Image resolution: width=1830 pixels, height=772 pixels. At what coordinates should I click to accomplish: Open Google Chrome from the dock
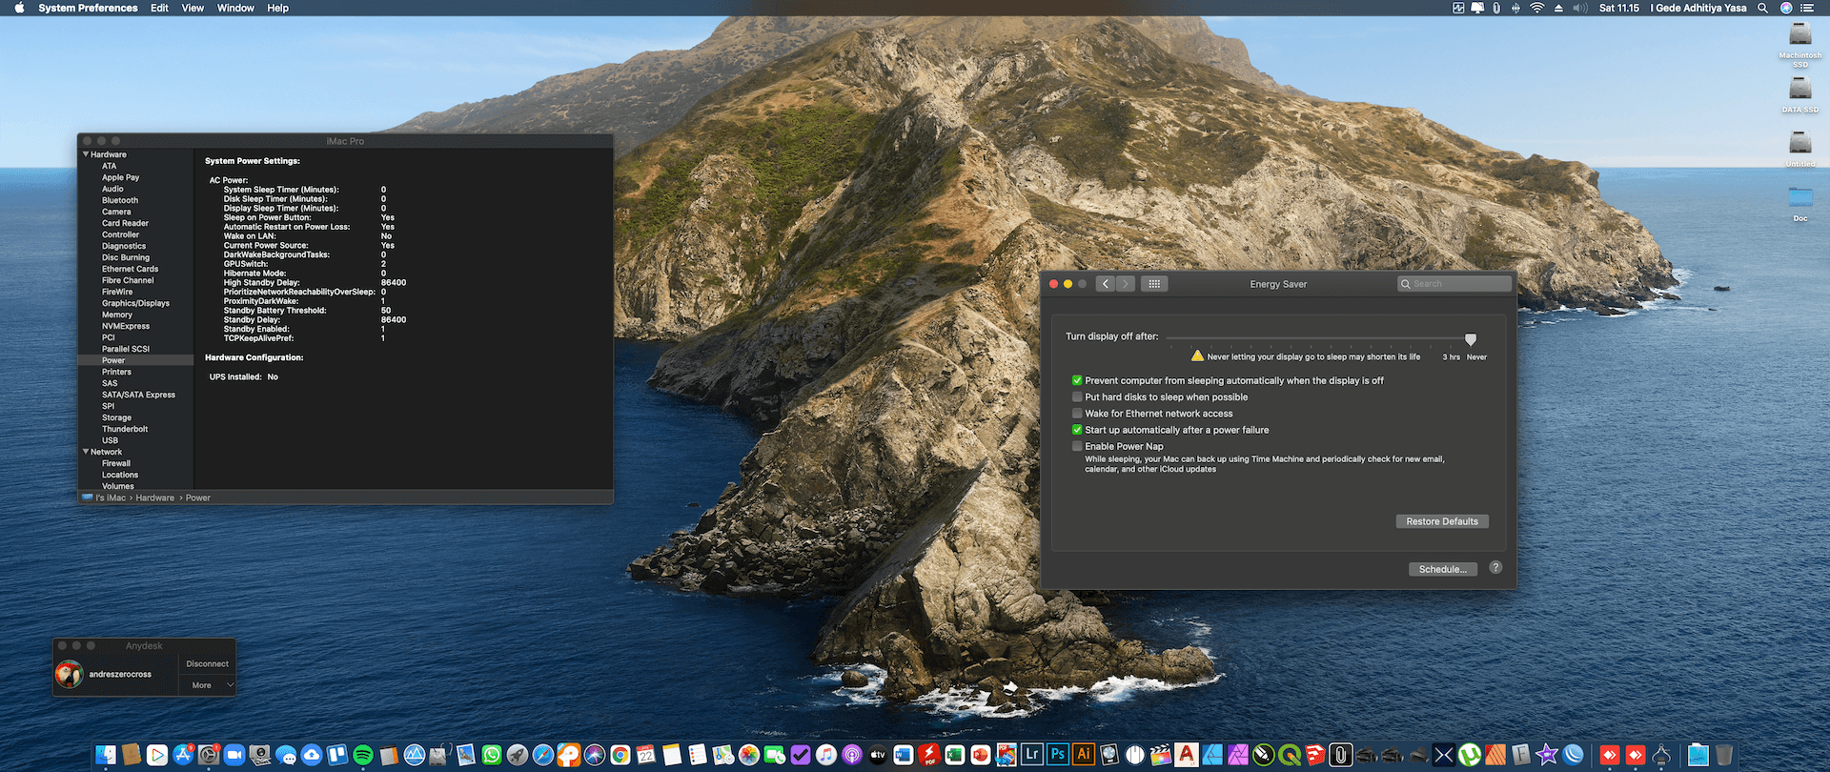pos(620,756)
